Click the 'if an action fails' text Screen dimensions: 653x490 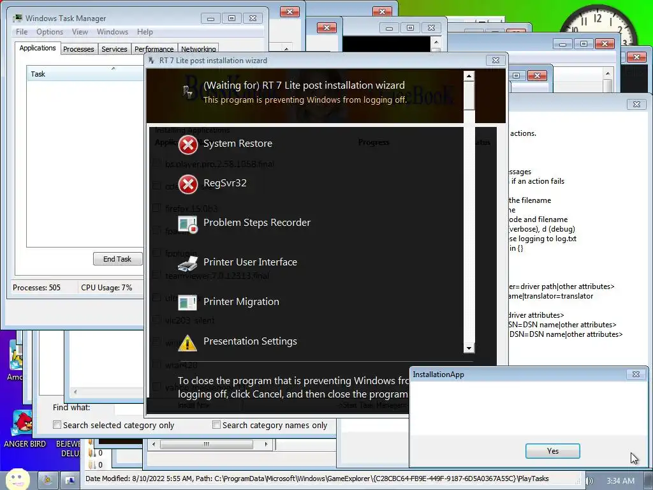[538, 181]
